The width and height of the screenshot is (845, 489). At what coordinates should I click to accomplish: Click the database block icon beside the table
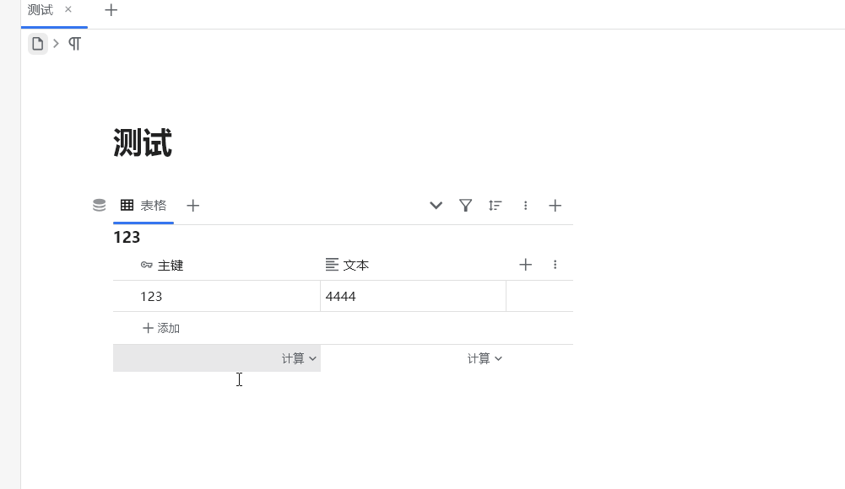[99, 204]
